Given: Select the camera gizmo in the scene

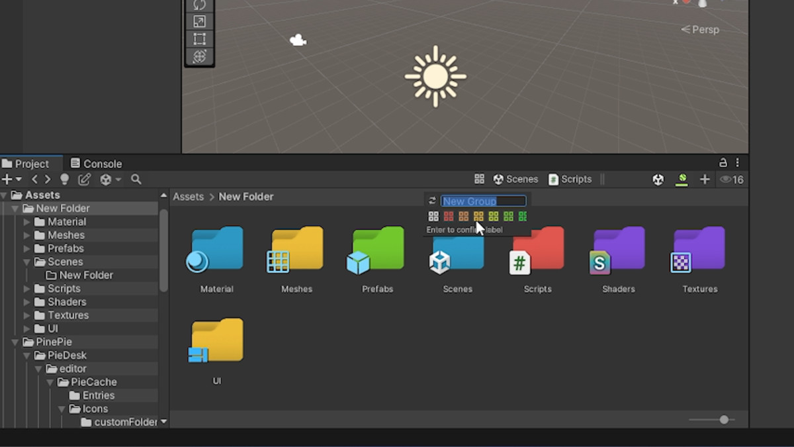Looking at the screenshot, I should point(298,40).
